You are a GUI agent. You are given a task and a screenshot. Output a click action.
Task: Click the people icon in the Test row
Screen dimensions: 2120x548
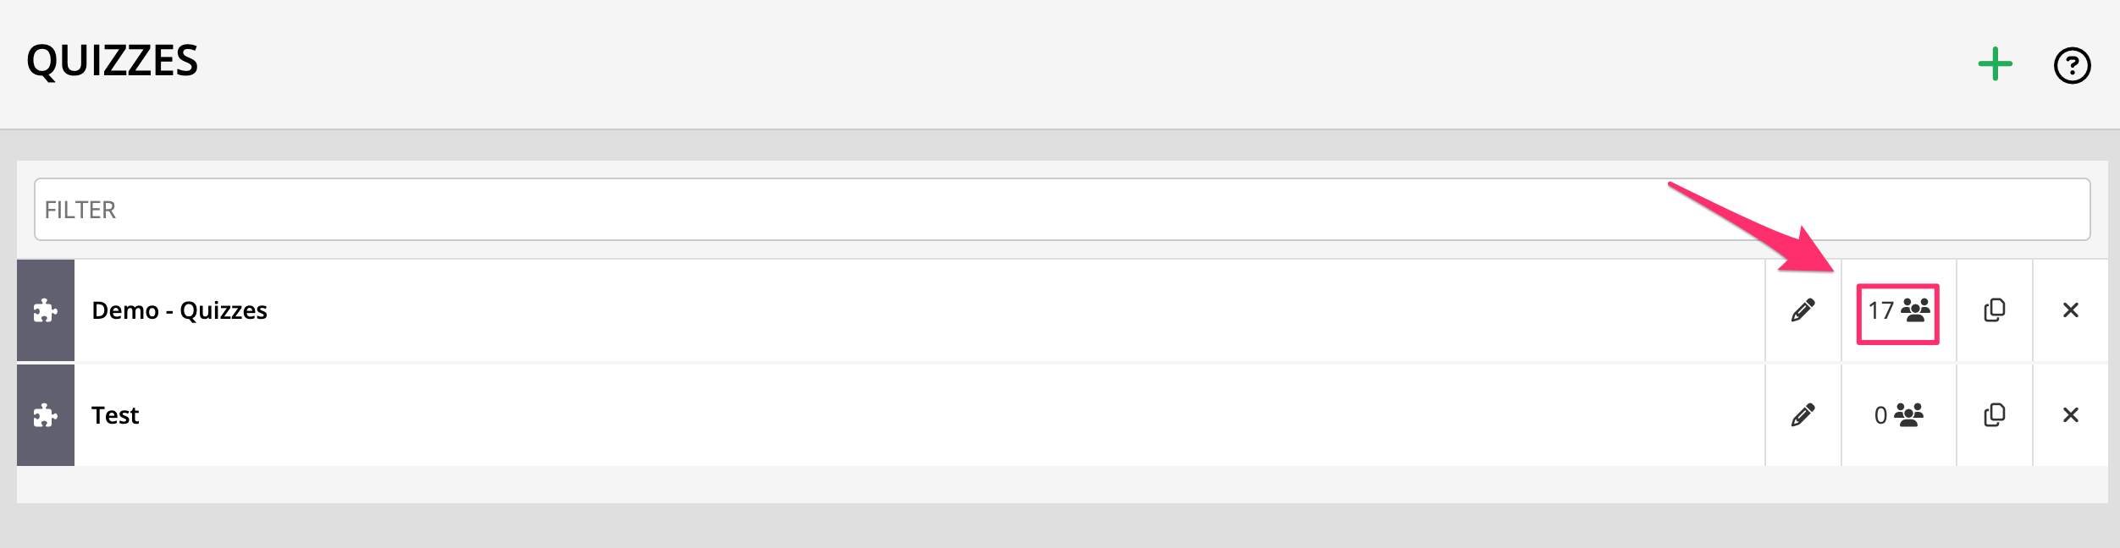point(1909,415)
